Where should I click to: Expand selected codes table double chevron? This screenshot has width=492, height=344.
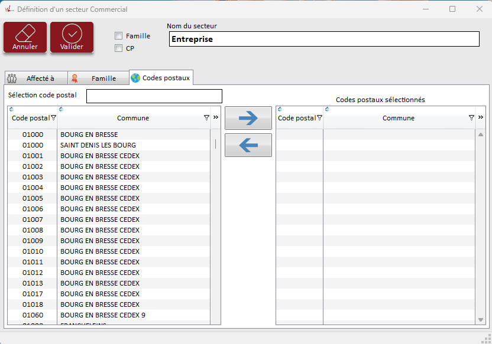coord(481,117)
